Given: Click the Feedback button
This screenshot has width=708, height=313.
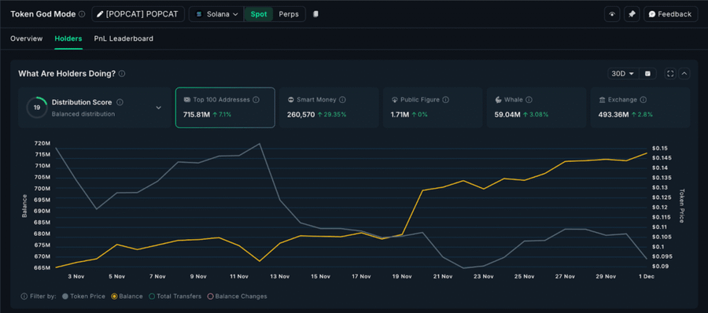Looking at the screenshot, I should tap(670, 14).
